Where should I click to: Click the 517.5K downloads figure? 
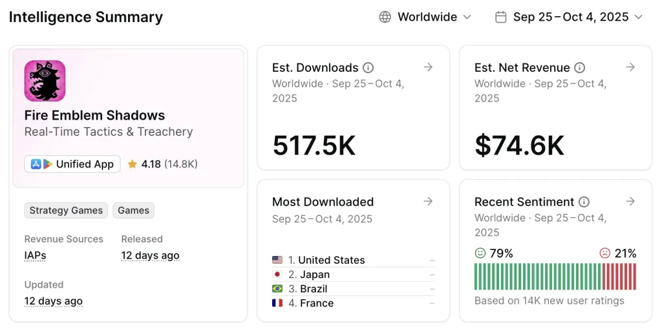click(x=314, y=145)
